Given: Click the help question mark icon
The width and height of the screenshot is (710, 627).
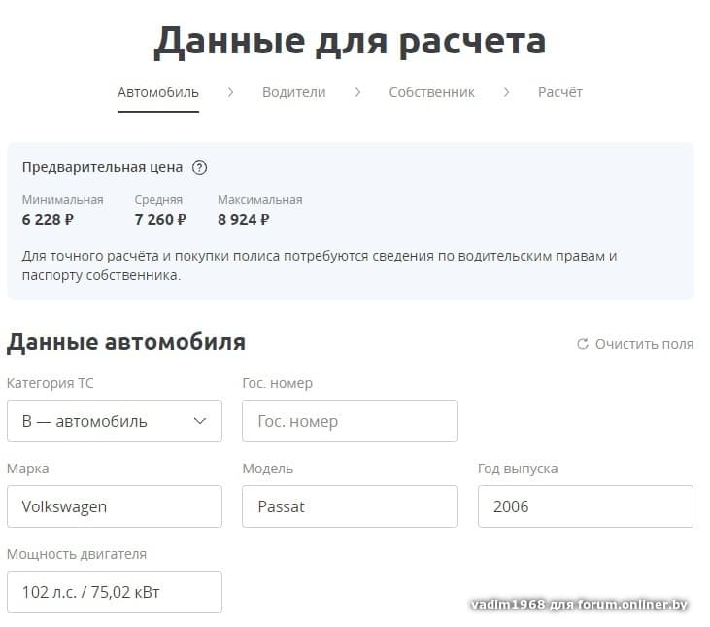Looking at the screenshot, I should (200, 167).
